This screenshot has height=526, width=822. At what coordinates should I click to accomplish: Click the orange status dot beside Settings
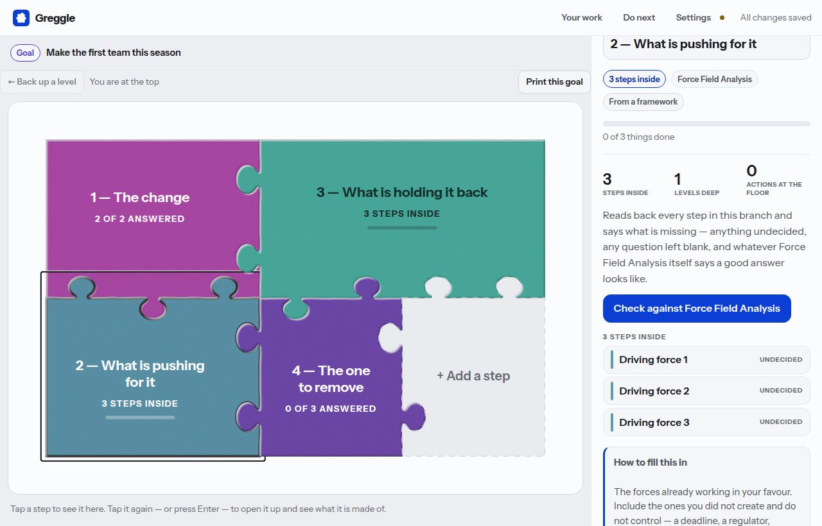(x=722, y=18)
